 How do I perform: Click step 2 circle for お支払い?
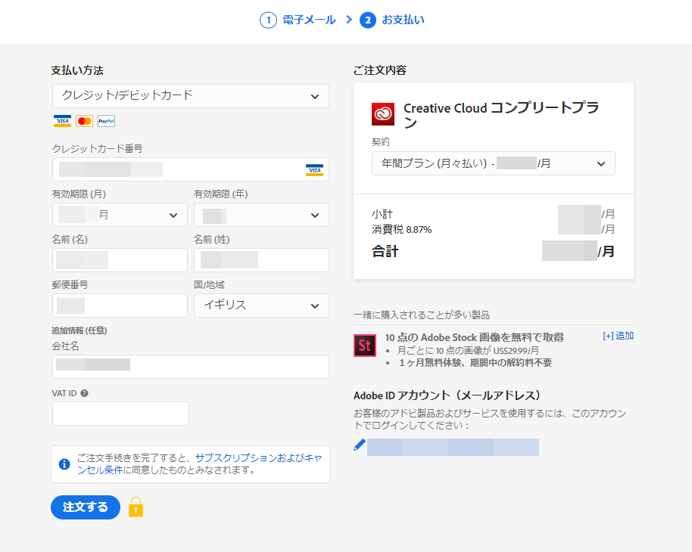point(368,20)
